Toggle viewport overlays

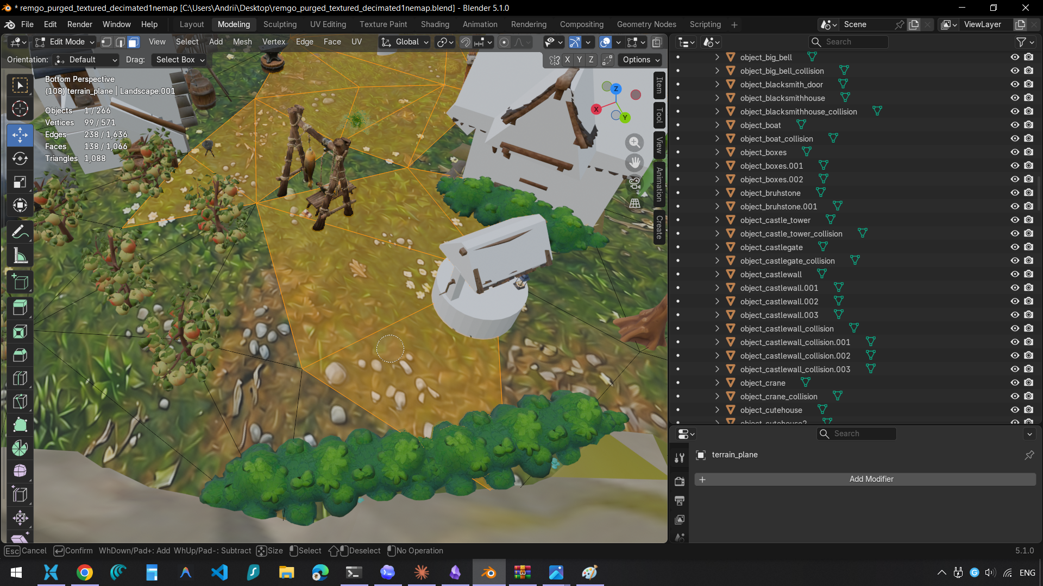pyautogui.click(x=605, y=42)
